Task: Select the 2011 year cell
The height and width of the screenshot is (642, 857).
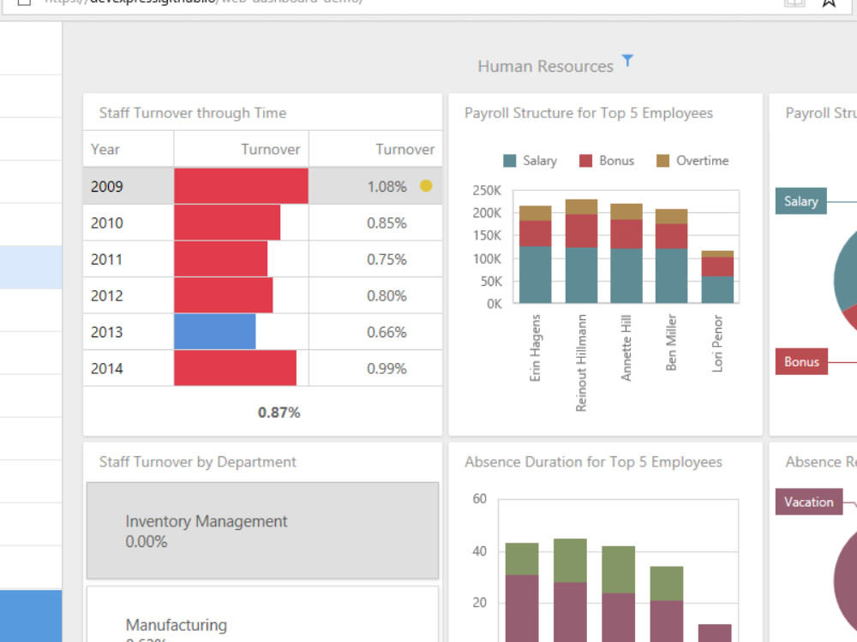Action: 129,259
